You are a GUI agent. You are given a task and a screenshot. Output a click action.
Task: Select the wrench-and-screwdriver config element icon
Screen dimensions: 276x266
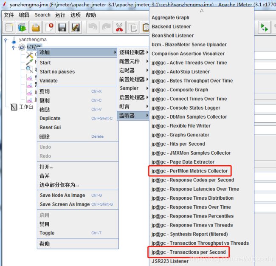(30, 55)
